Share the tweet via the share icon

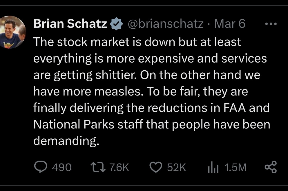click(x=271, y=167)
